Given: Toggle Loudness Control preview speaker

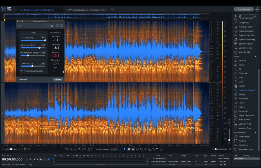Looking at the screenshot, I should click(x=19, y=25).
